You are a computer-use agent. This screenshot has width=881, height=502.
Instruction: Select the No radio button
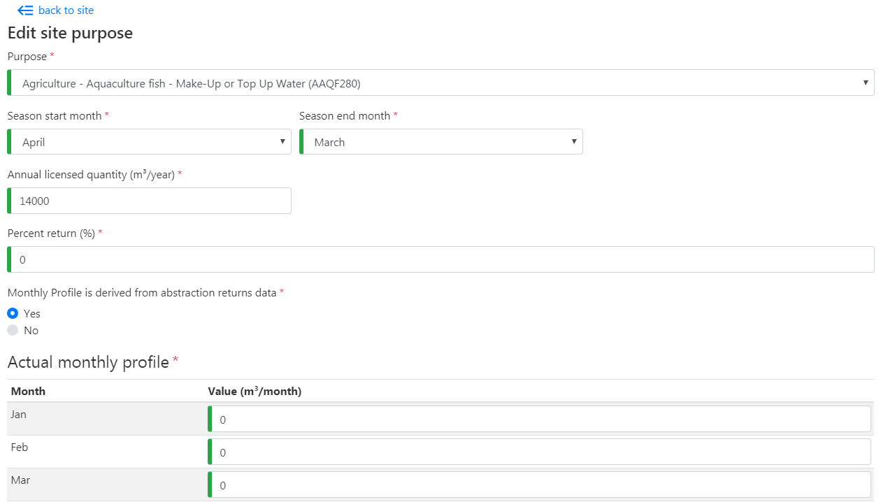pyautogui.click(x=13, y=330)
